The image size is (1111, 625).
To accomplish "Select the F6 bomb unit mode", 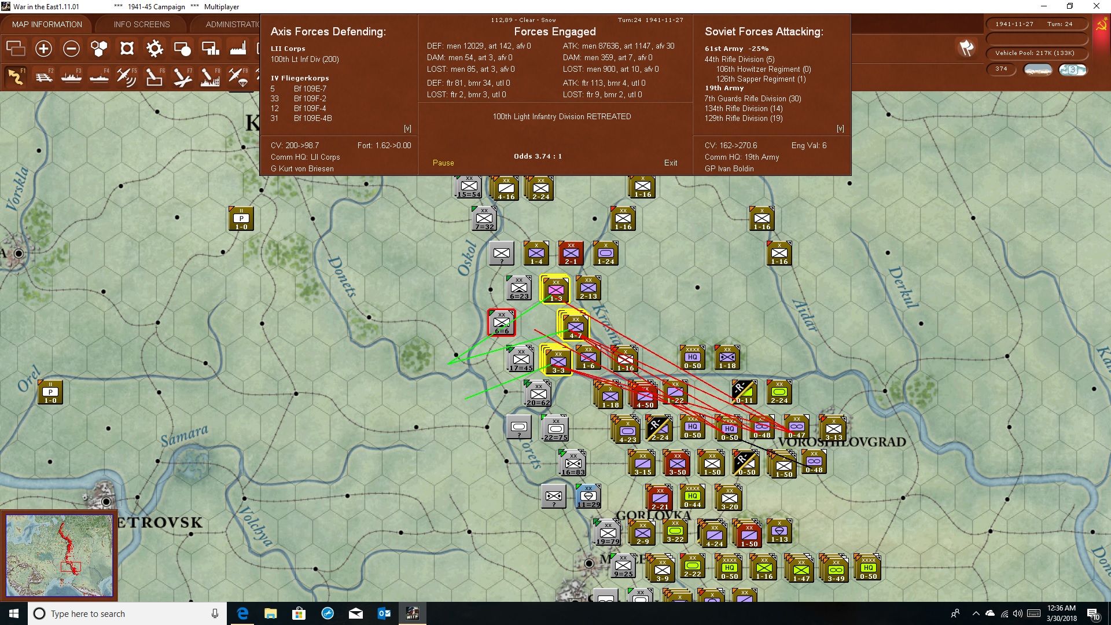I will [154, 76].
